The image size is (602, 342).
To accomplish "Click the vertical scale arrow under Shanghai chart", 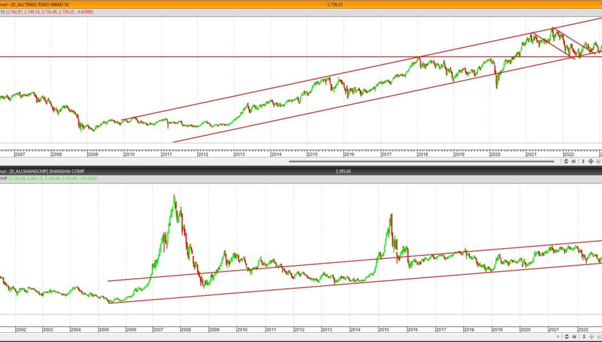I will click(584, 337).
